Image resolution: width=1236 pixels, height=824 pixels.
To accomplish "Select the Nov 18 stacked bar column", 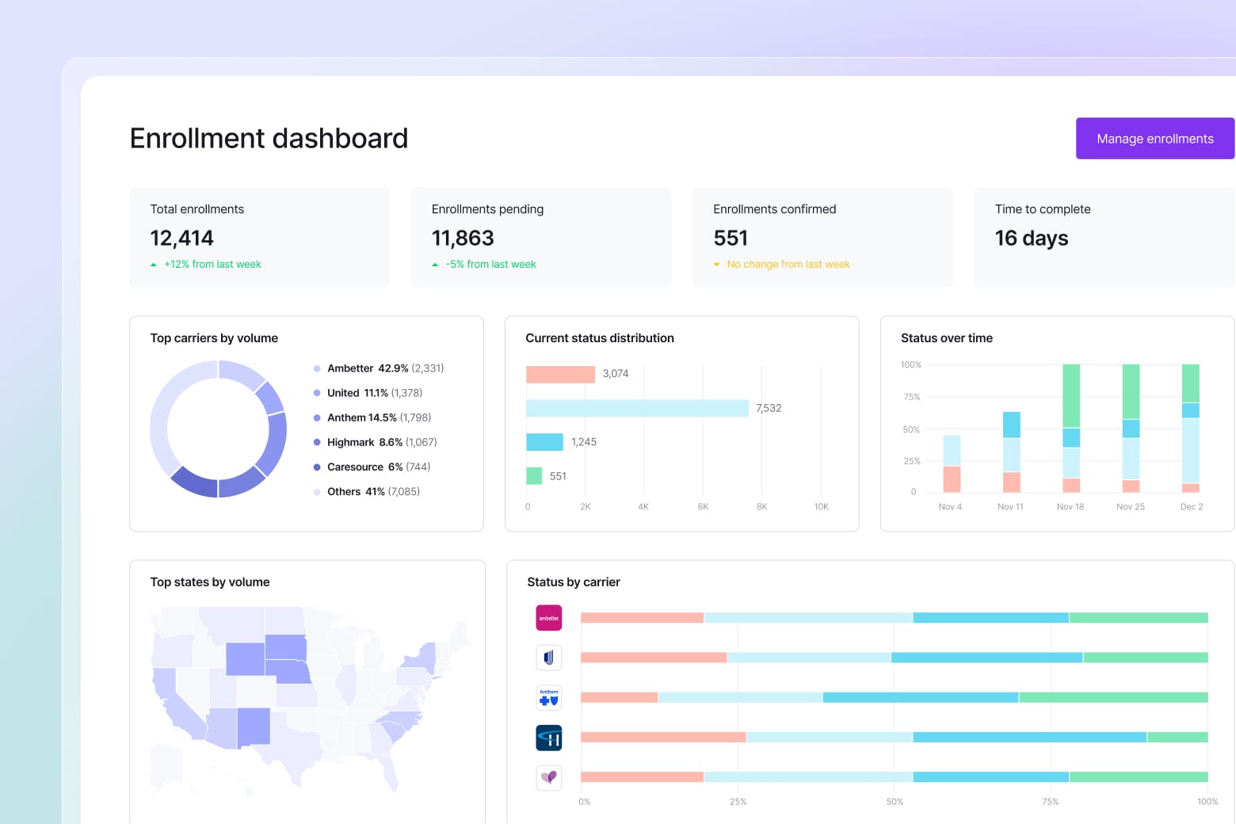I will (x=1071, y=428).
